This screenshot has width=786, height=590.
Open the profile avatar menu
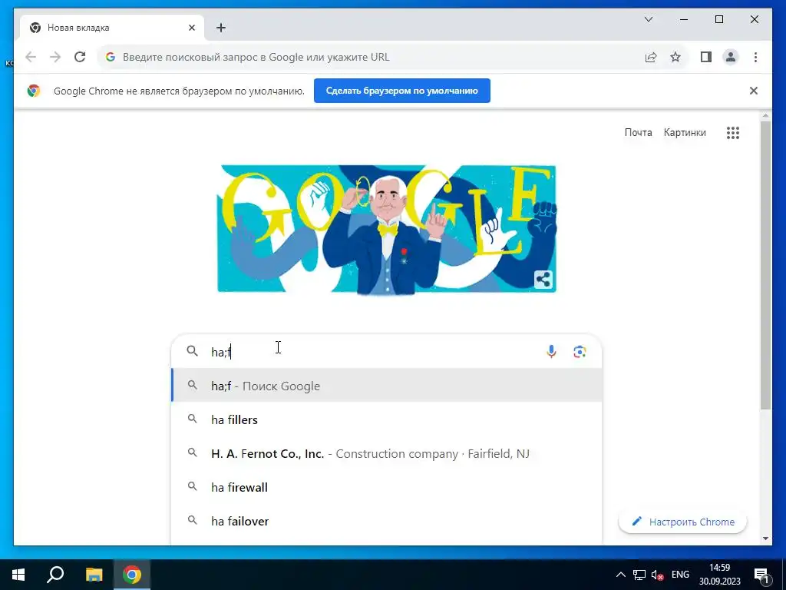[731, 57]
